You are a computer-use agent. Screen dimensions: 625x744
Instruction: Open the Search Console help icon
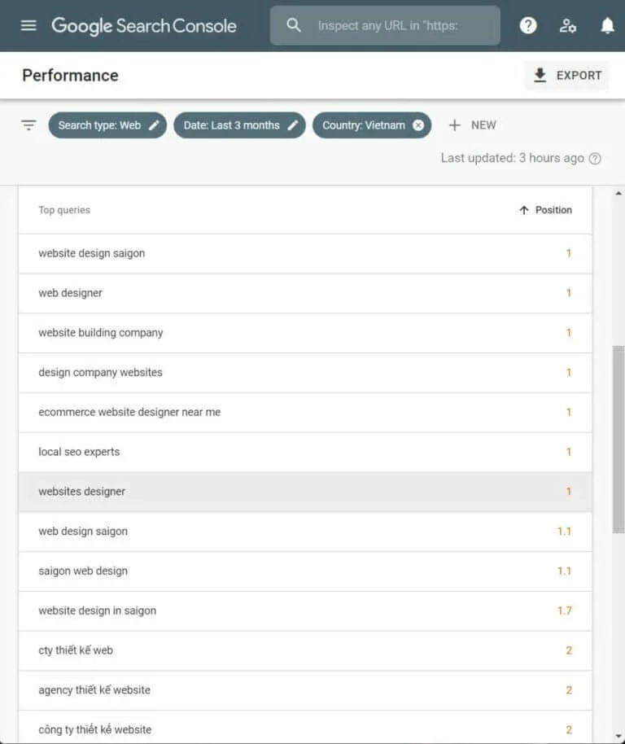point(528,25)
